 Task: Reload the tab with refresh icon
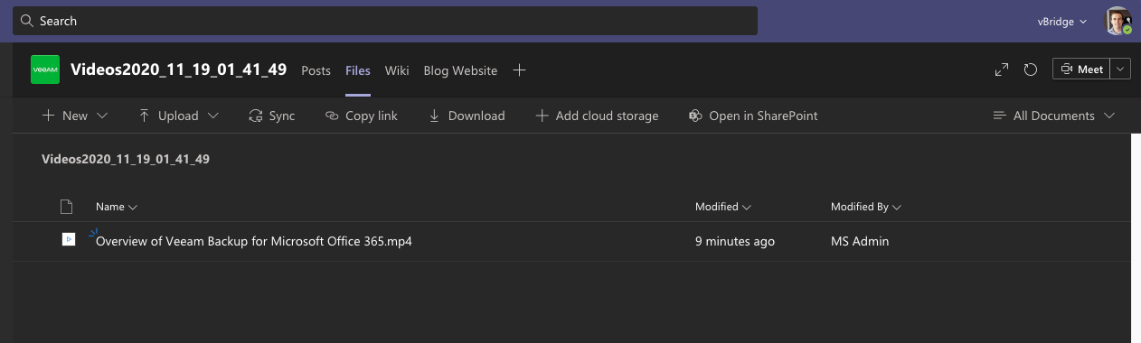point(1030,70)
